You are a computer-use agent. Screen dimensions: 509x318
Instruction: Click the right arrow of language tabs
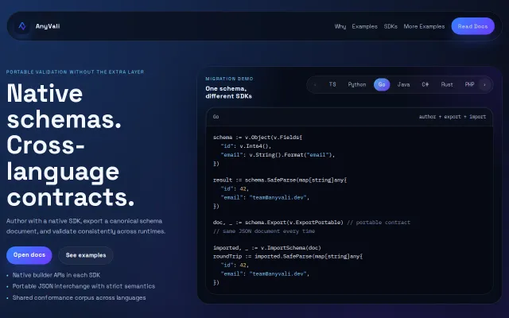pyautogui.click(x=484, y=85)
